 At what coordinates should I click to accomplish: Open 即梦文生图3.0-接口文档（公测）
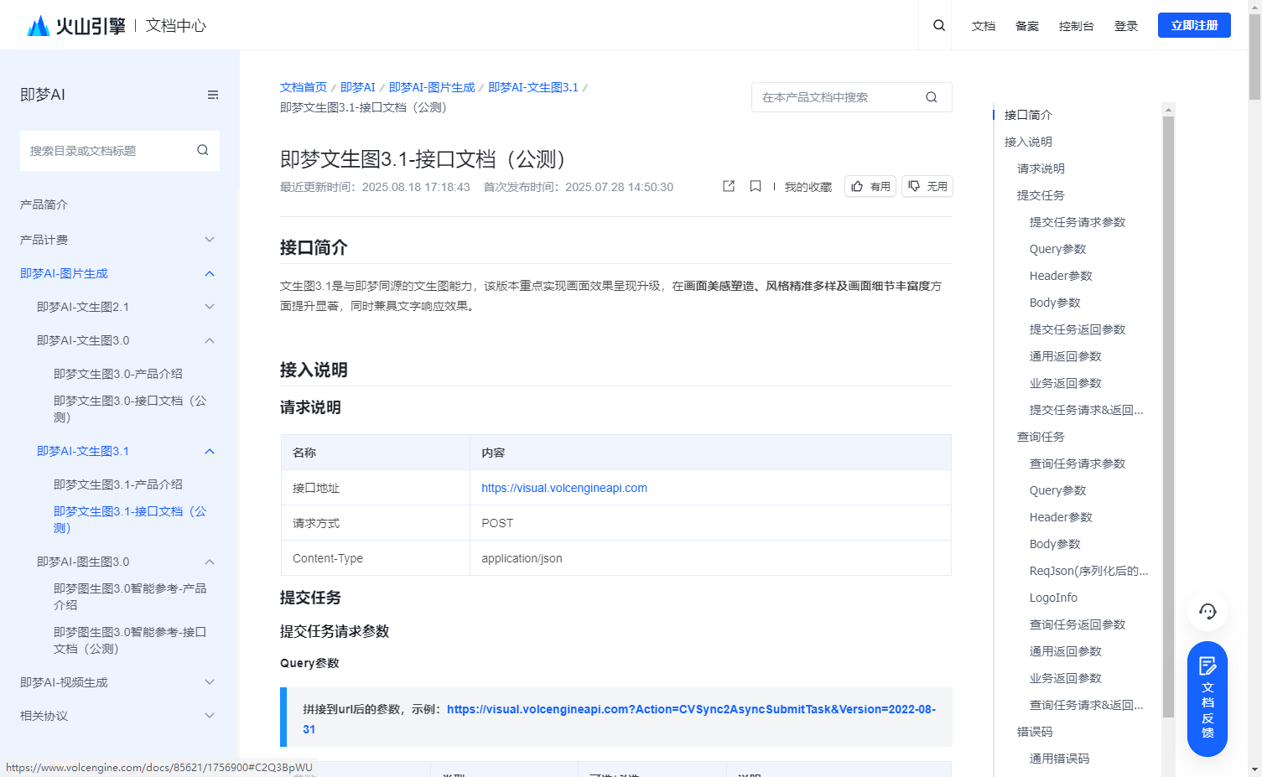tap(130, 409)
